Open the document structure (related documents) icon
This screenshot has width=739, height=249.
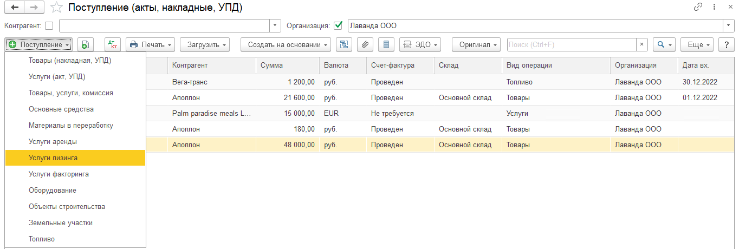(345, 44)
